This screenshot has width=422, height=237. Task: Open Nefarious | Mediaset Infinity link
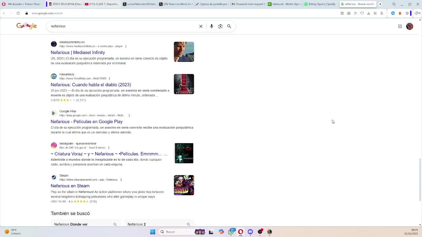click(78, 53)
